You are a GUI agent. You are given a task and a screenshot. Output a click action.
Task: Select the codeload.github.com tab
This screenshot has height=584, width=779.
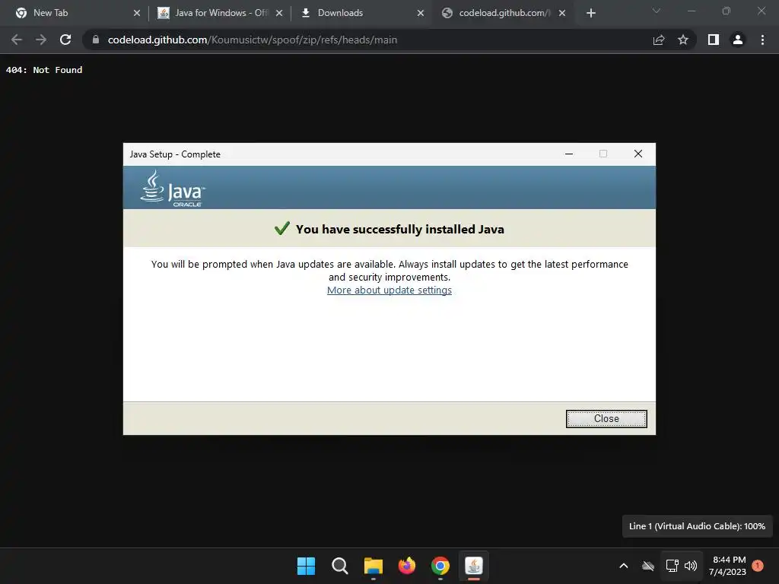point(502,13)
